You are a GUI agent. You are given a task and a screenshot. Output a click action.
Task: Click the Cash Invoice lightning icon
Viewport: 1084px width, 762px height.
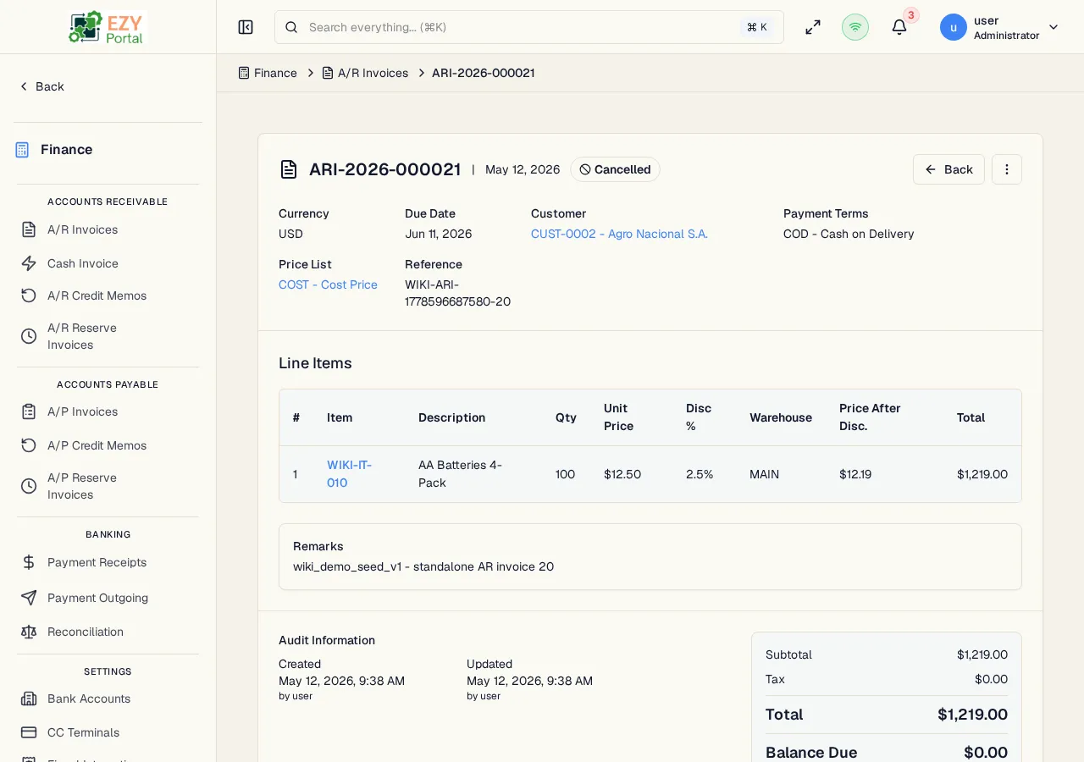pos(29,263)
